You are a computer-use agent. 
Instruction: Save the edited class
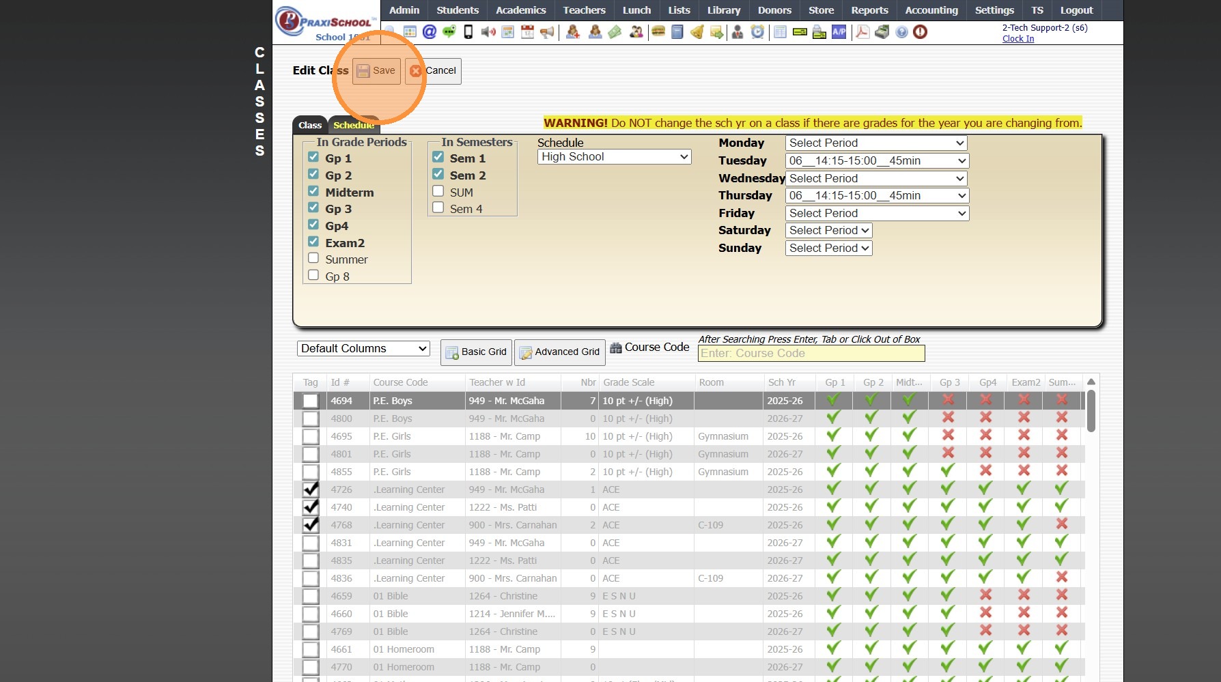(376, 71)
